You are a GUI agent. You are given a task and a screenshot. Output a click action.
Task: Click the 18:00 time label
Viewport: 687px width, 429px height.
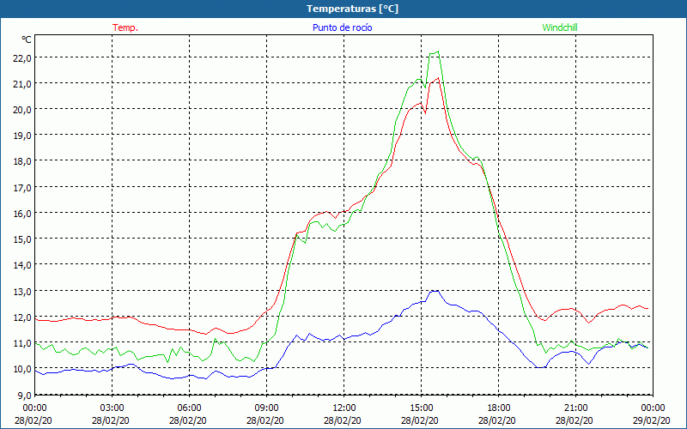(x=499, y=408)
